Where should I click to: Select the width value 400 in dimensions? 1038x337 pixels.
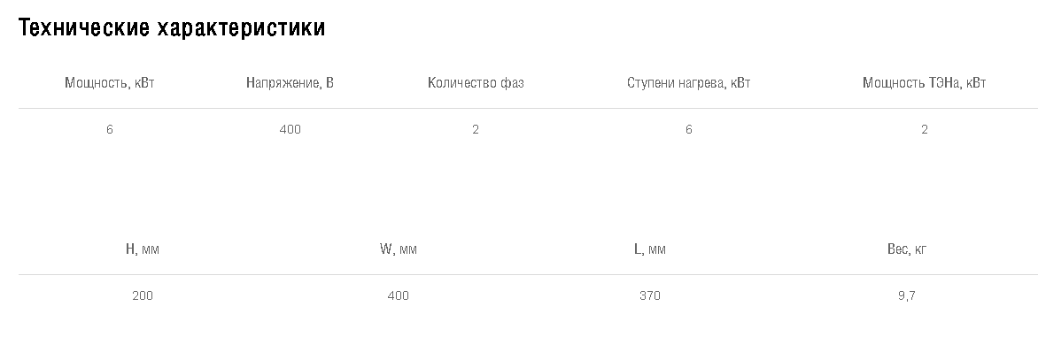pyautogui.click(x=398, y=295)
